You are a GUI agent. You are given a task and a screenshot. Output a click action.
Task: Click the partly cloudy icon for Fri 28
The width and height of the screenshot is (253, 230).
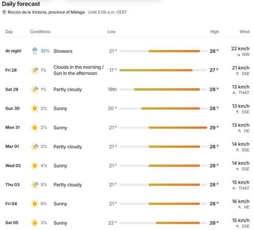click(35, 70)
